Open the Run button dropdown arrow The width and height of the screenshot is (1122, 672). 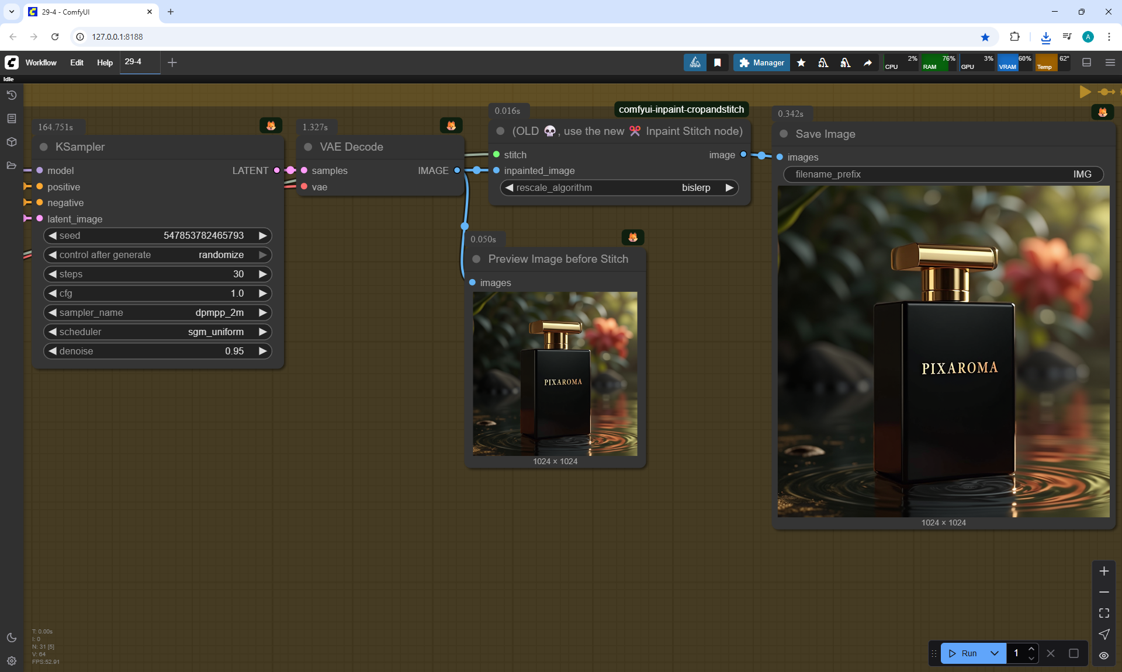click(995, 653)
